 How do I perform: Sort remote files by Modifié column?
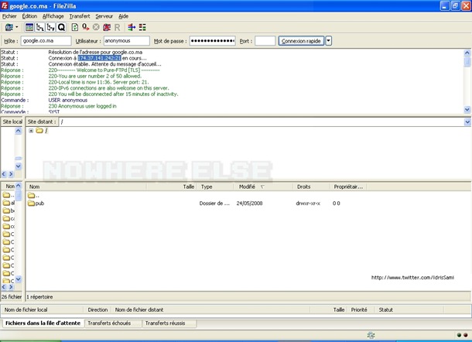click(x=263, y=186)
